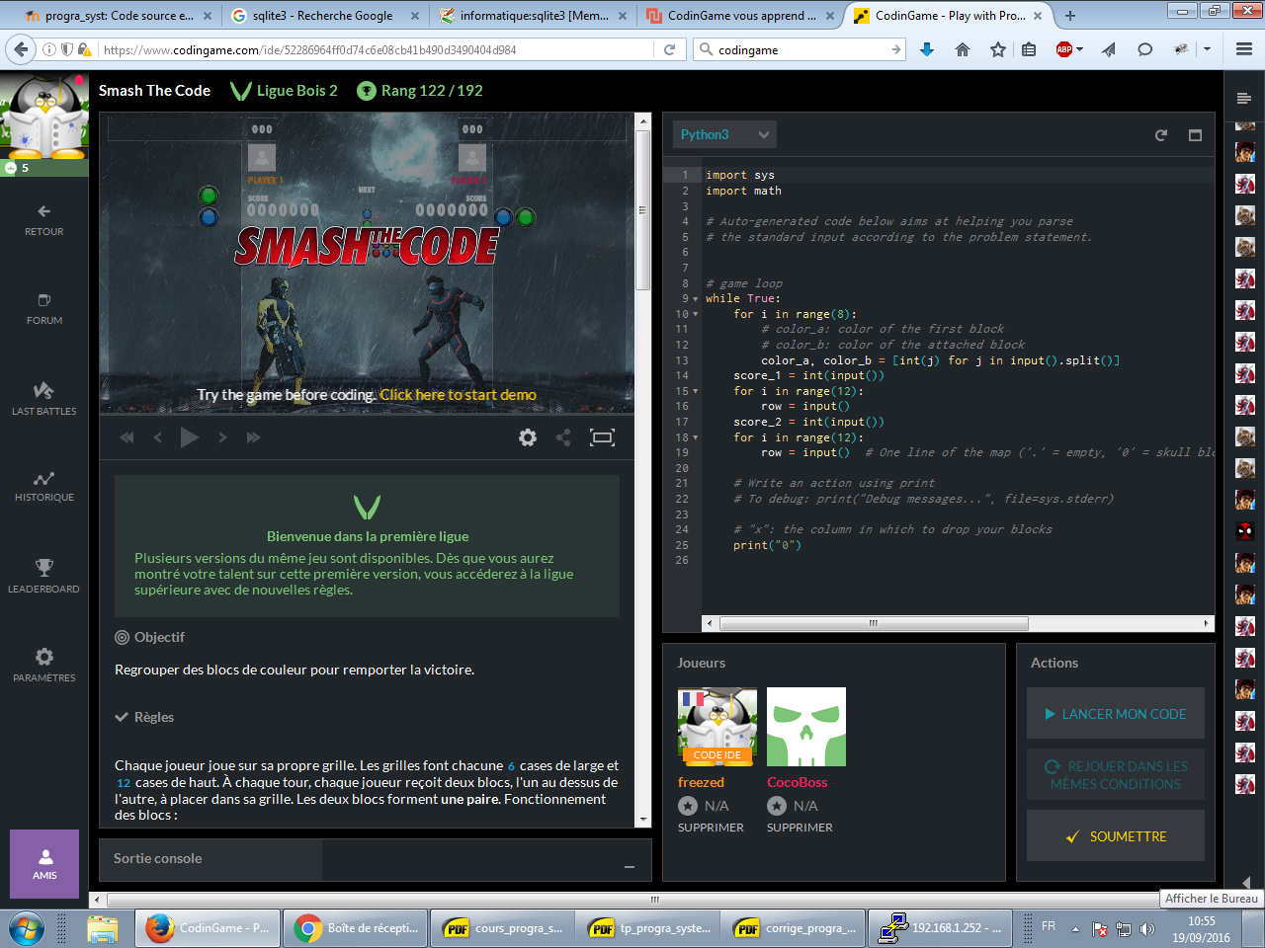Open the FORUM sidebar item
This screenshot has width=1265, height=948.
tap(43, 309)
